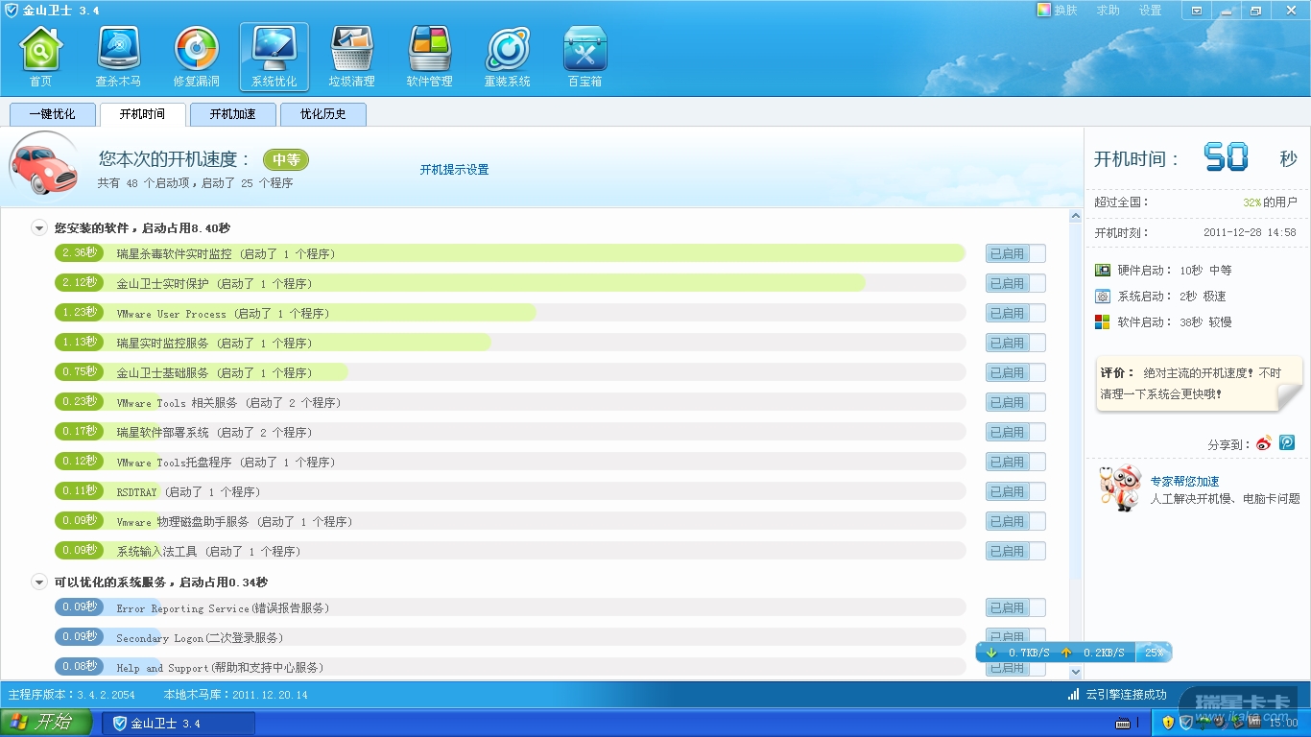Image resolution: width=1311 pixels, height=737 pixels.
Task: Collapse the 可以优化的系统服务 group
Action: point(39,582)
